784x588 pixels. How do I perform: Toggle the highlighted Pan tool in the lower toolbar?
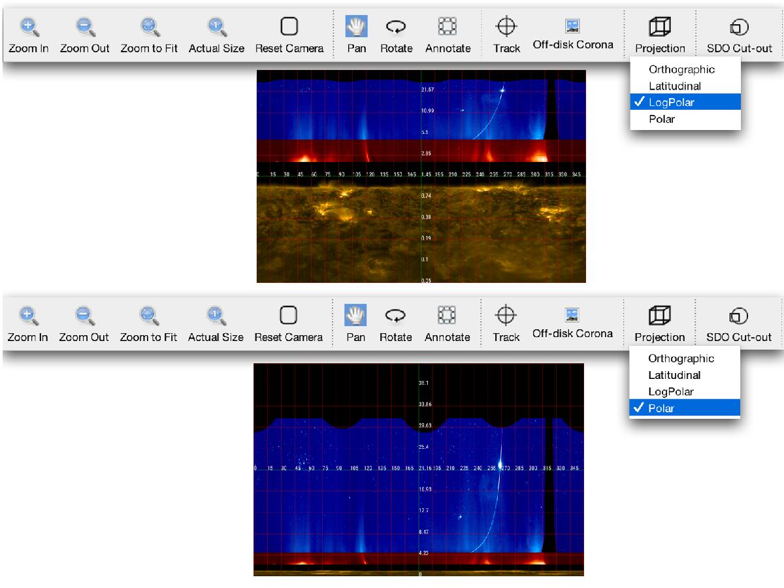[x=356, y=315]
